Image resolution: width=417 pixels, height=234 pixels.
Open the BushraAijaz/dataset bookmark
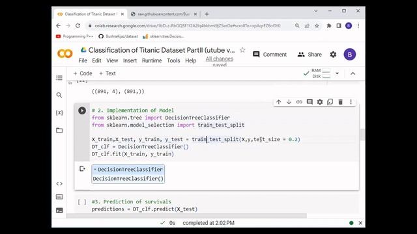pyautogui.click(x=118, y=36)
